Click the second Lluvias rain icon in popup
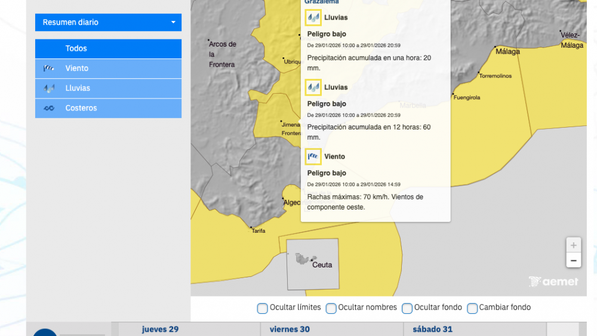Image resolution: width=597 pixels, height=336 pixels. tap(313, 88)
